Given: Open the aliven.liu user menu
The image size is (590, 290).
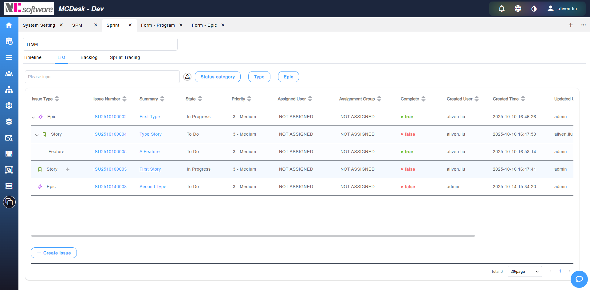Looking at the screenshot, I should (x=562, y=9).
